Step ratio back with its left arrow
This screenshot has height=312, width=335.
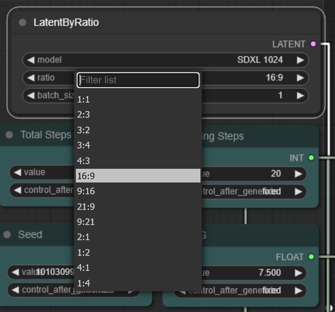coord(31,78)
